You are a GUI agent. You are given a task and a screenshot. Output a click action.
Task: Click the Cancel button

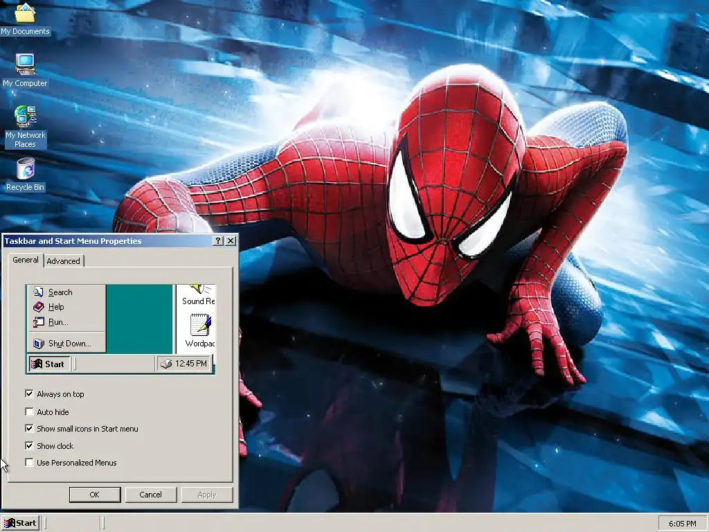pos(150,495)
